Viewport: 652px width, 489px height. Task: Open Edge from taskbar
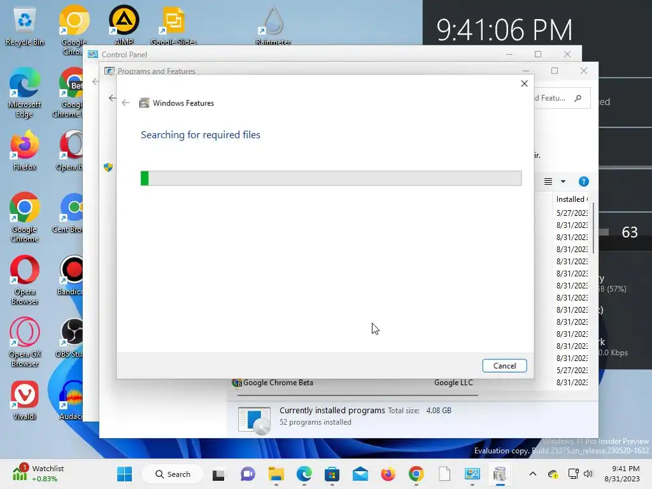pos(304,474)
